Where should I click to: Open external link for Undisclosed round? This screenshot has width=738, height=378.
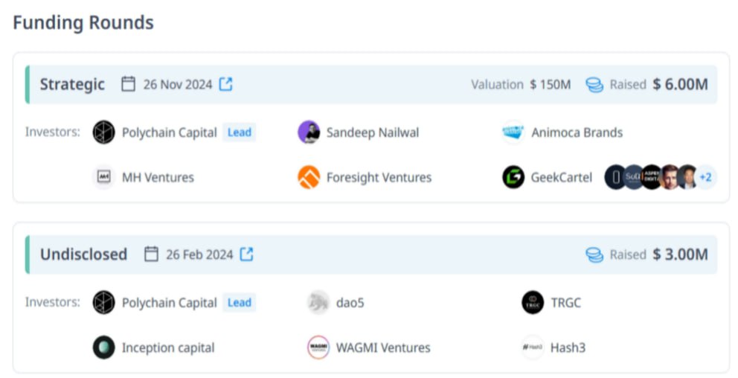tap(247, 254)
